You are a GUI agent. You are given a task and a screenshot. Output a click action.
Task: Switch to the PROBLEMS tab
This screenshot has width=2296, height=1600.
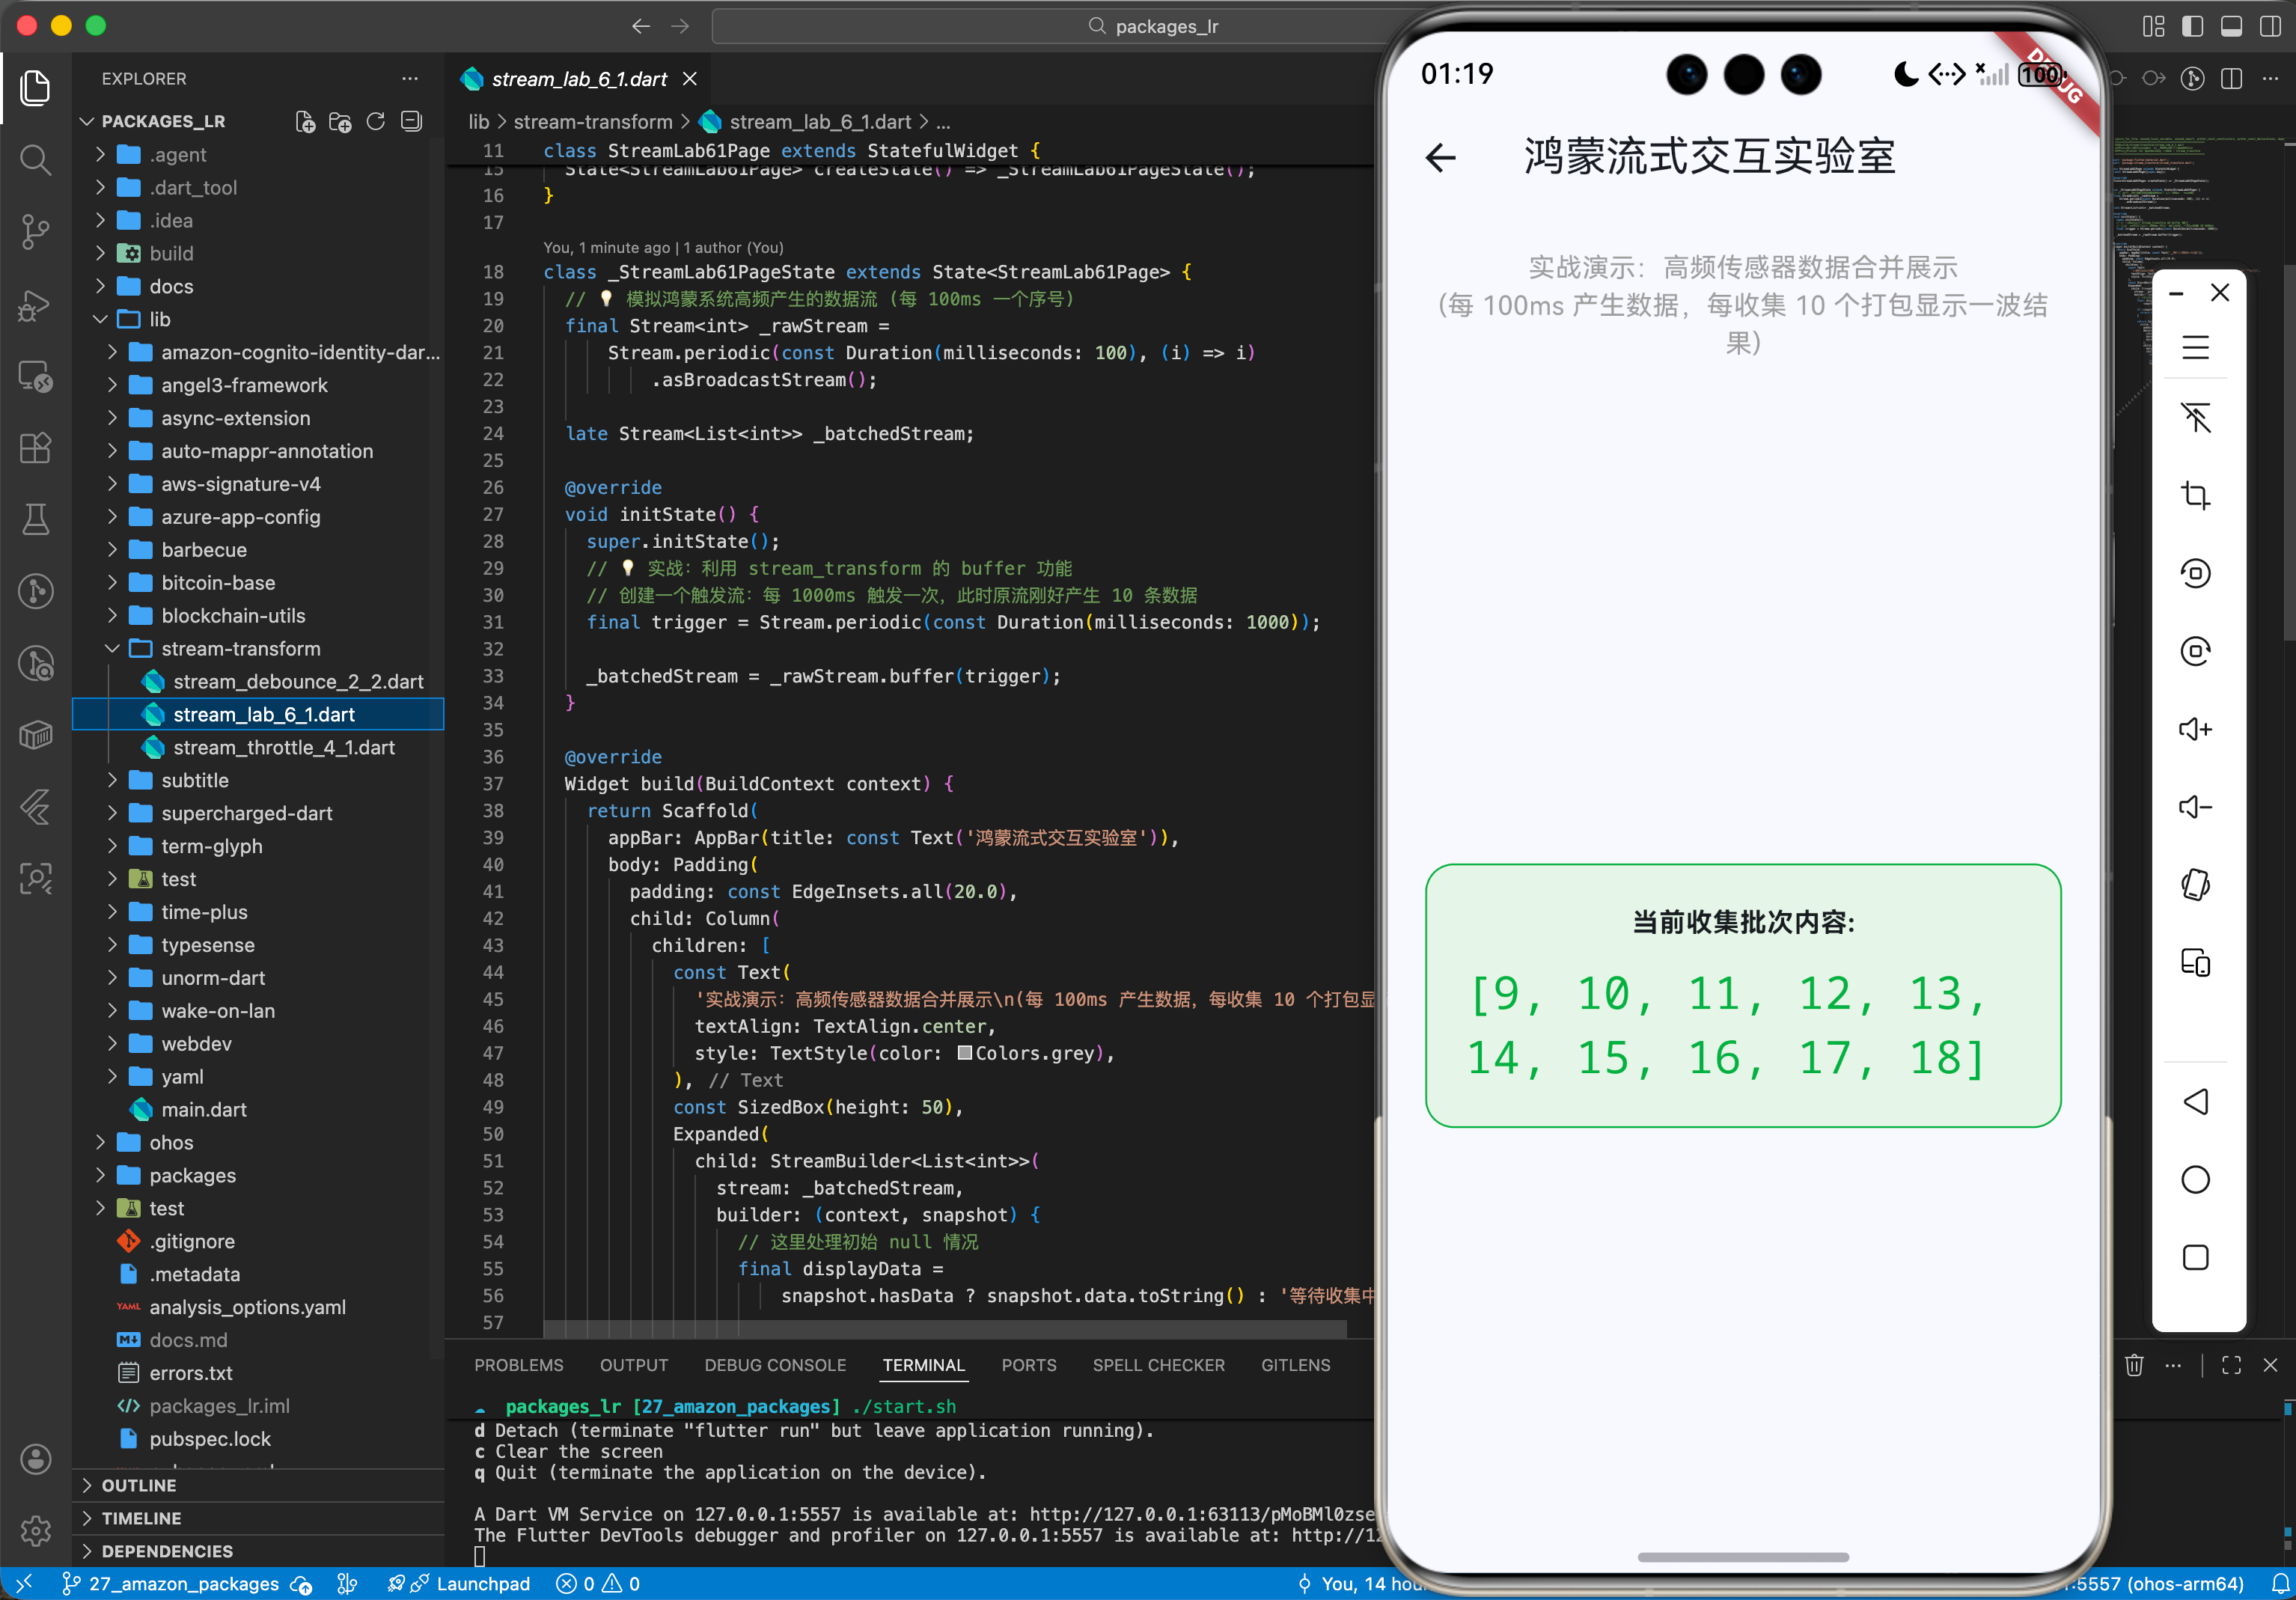click(518, 1365)
